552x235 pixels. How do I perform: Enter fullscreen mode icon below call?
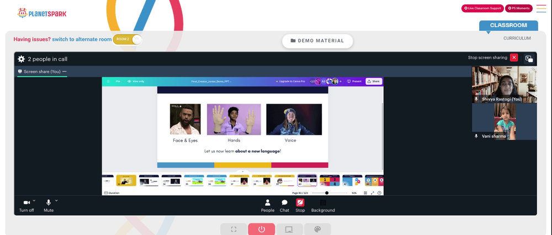(233, 229)
